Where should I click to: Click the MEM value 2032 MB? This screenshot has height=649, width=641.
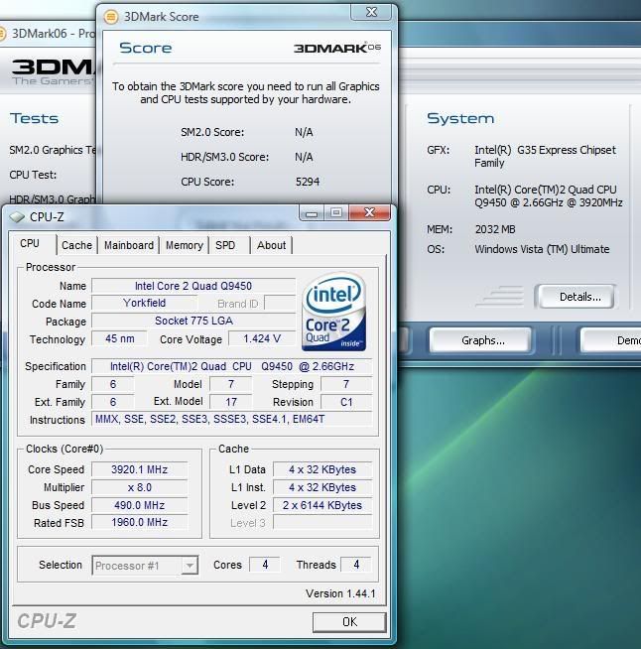[495, 229]
